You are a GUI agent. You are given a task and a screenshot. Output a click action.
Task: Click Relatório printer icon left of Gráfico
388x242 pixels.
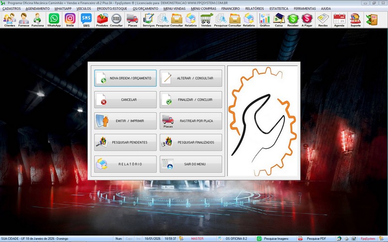[249, 20]
